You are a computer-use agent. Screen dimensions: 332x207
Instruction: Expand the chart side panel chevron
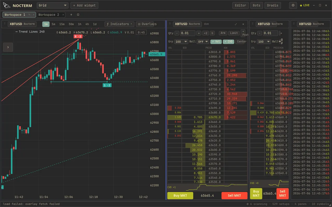tap(8, 47)
